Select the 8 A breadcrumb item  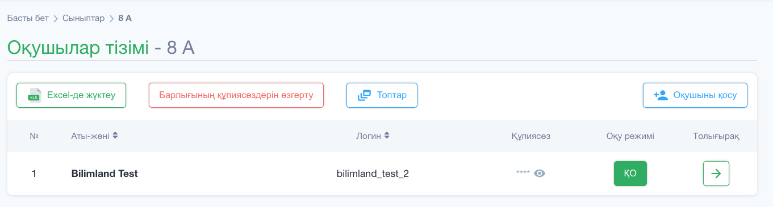pos(125,18)
